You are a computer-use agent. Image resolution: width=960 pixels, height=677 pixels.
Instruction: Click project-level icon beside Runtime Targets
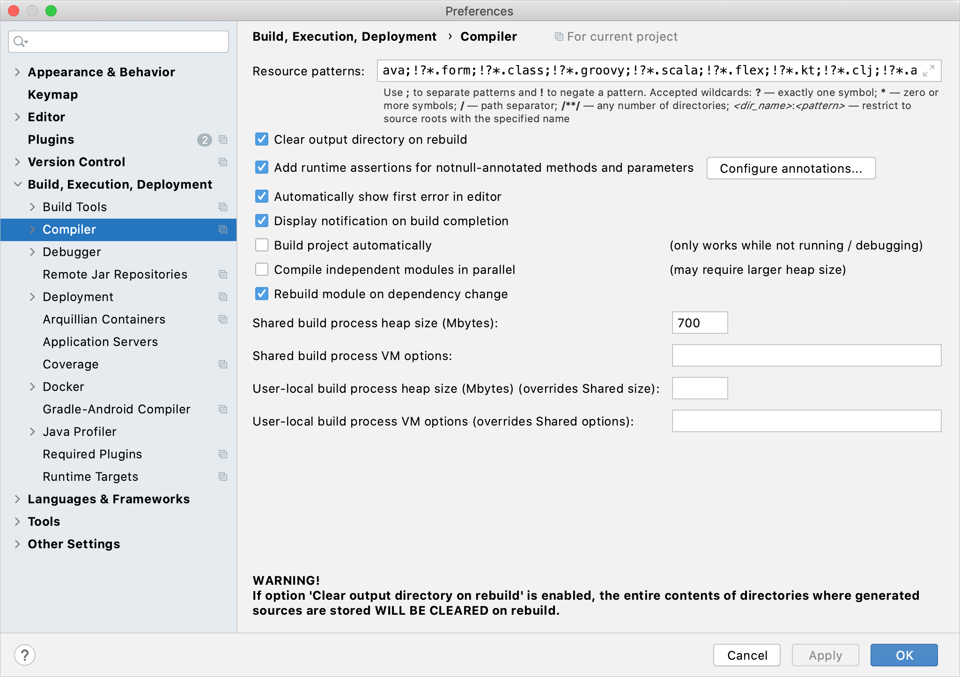click(223, 477)
